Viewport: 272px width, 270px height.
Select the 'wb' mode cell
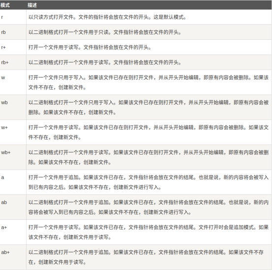13,107
